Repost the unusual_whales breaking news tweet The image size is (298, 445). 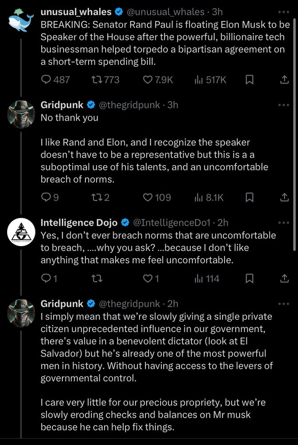(x=105, y=80)
